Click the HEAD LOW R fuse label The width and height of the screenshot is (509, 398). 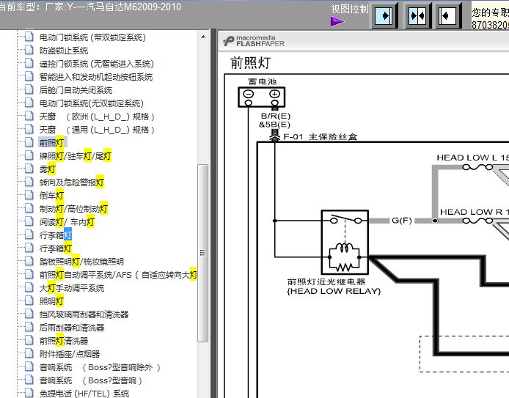(474, 212)
